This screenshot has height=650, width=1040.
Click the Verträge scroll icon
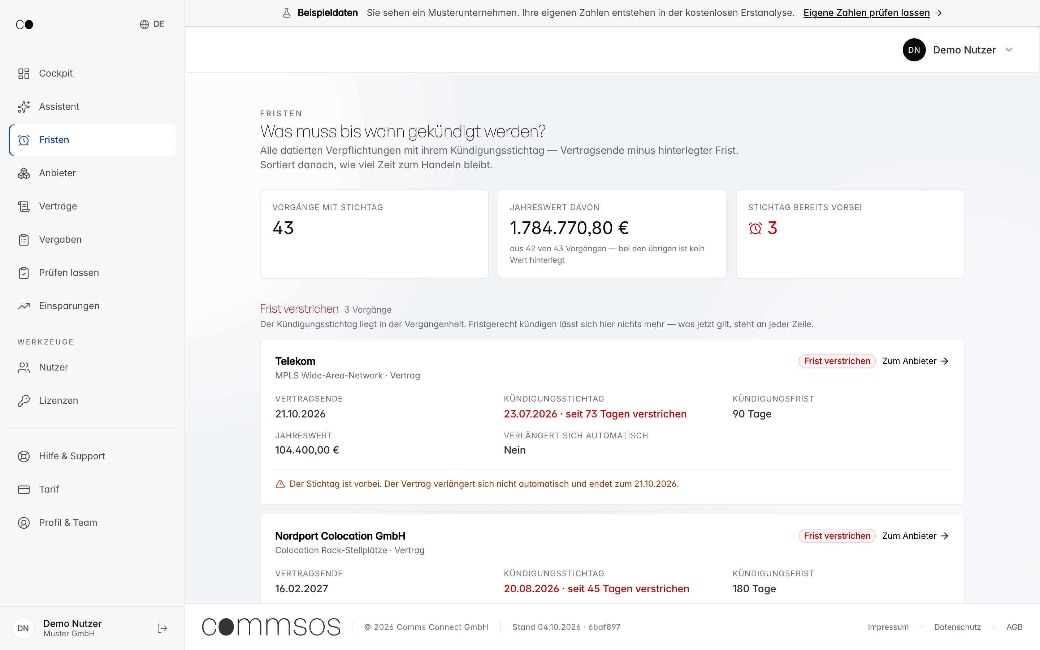[x=23, y=206]
